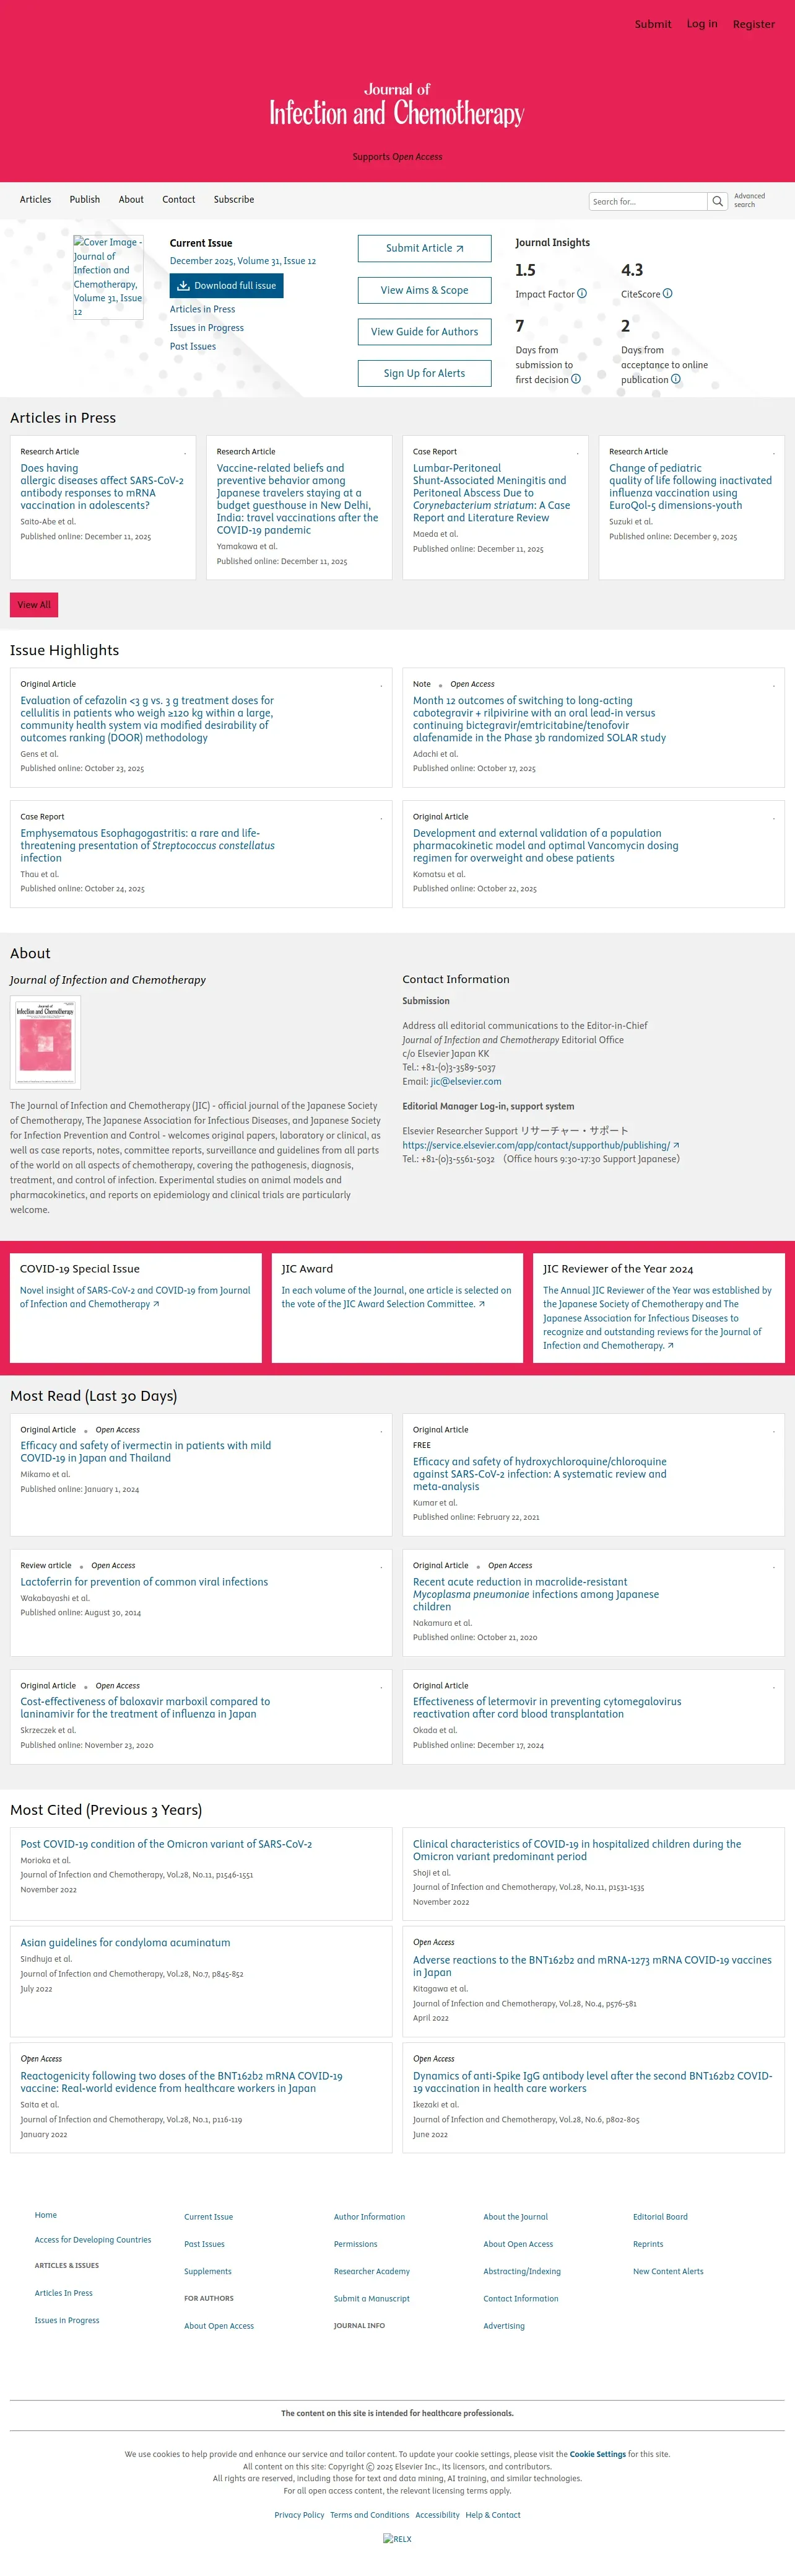
Task: Open Past Issues link under Current Issue
Action: click(193, 347)
